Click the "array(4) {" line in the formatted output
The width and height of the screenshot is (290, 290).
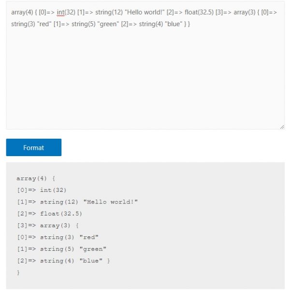point(36,178)
